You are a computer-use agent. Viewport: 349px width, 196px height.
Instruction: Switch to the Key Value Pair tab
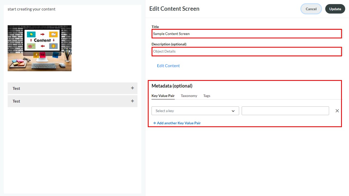163,96
